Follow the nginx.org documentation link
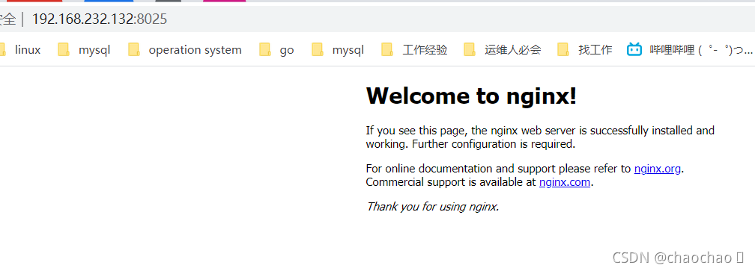The width and height of the screenshot is (755, 271). pos(658,169)
